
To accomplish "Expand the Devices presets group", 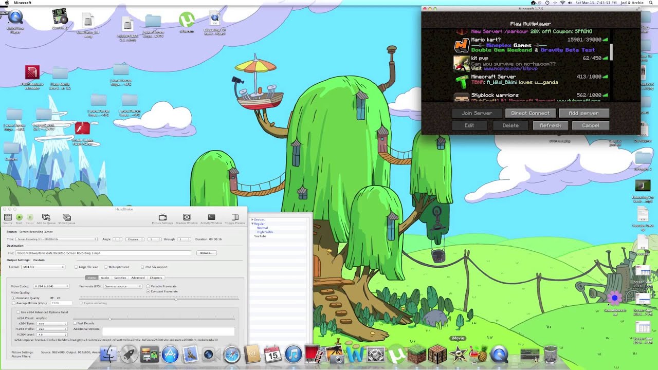I will 252,220.
